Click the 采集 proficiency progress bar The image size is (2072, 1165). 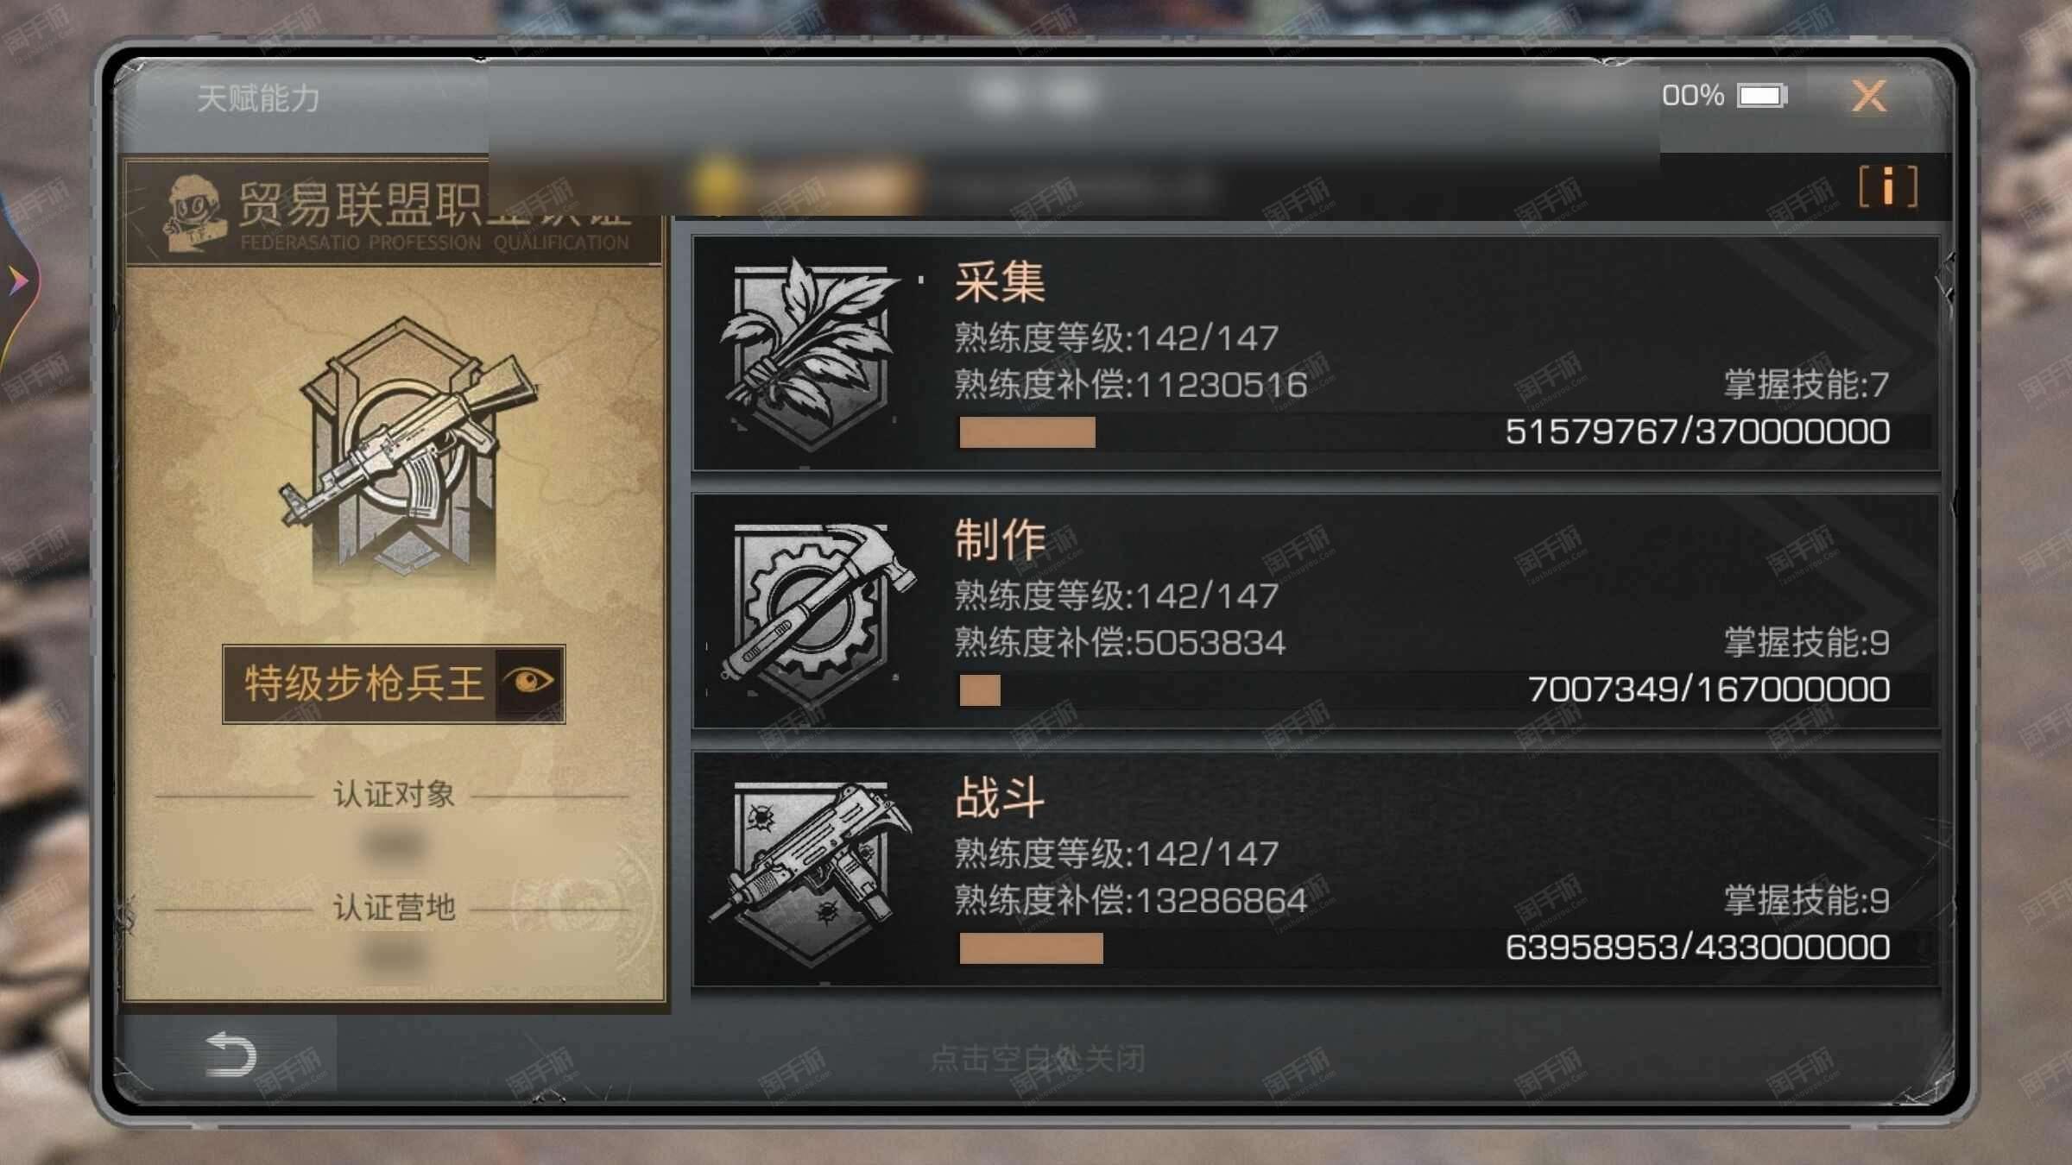(x=1443, y=431)
